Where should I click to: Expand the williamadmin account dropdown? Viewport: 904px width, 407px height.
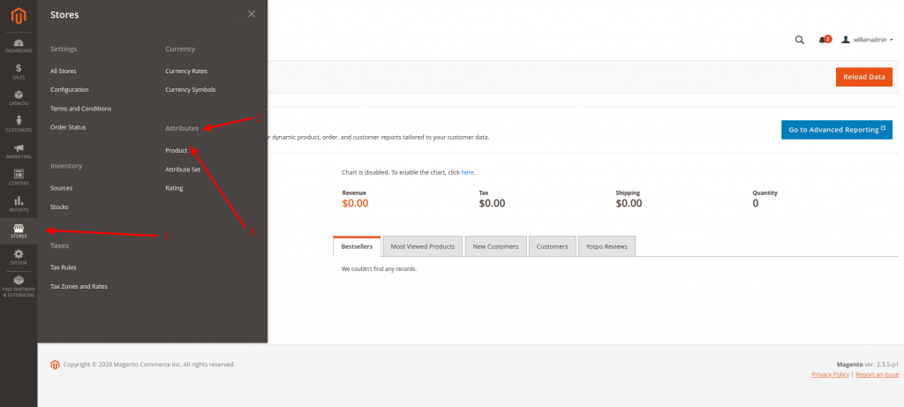pos(867,40)
